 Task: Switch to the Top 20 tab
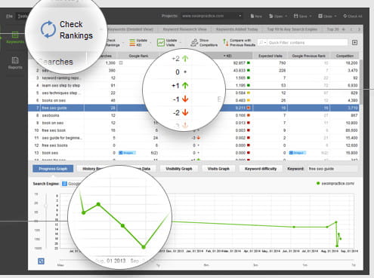click(x=332, y=29)
